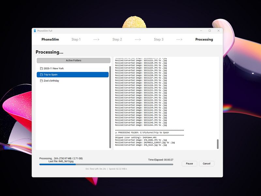Select the 2025-11 New York folder
The height and width of the screenshot is (196, 261).
pos(72,69)
